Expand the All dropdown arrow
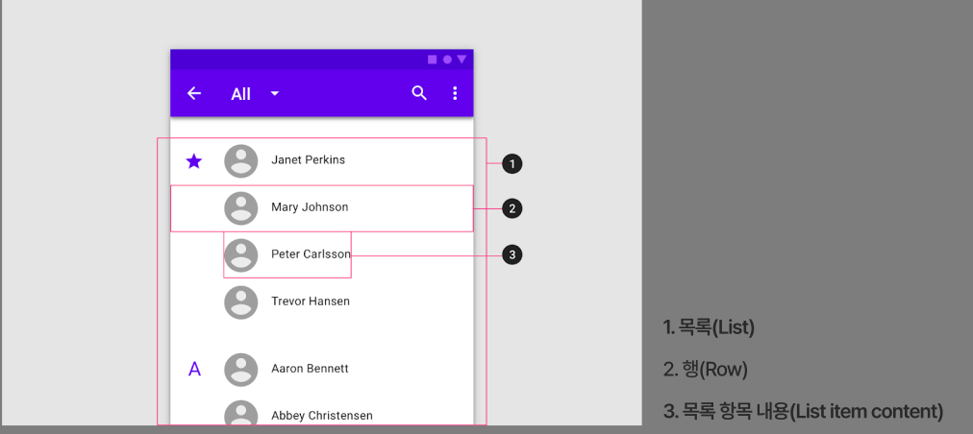 (x=275, y=94)
